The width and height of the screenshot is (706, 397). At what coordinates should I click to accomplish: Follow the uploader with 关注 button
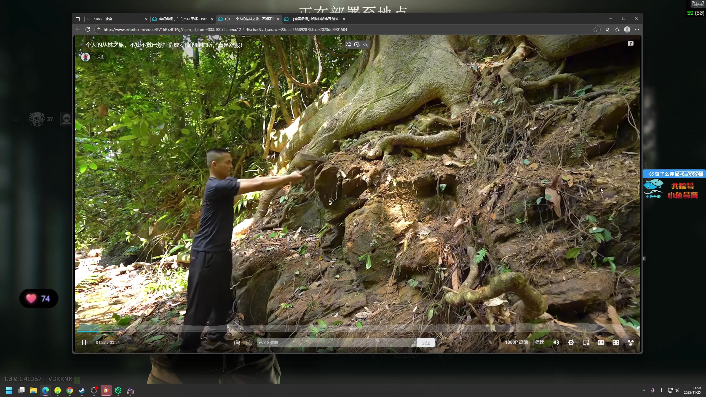pos(98,57)
